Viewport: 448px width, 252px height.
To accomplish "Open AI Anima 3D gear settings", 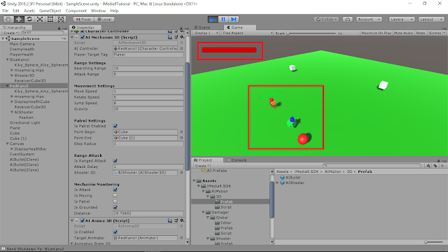I will point(182,220).
